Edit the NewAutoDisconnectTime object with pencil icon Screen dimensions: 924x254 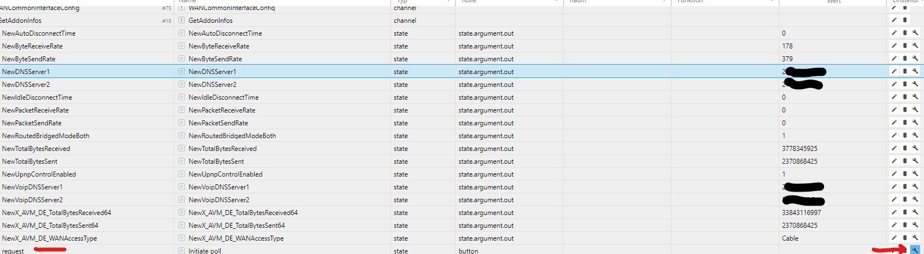[894, 33]
